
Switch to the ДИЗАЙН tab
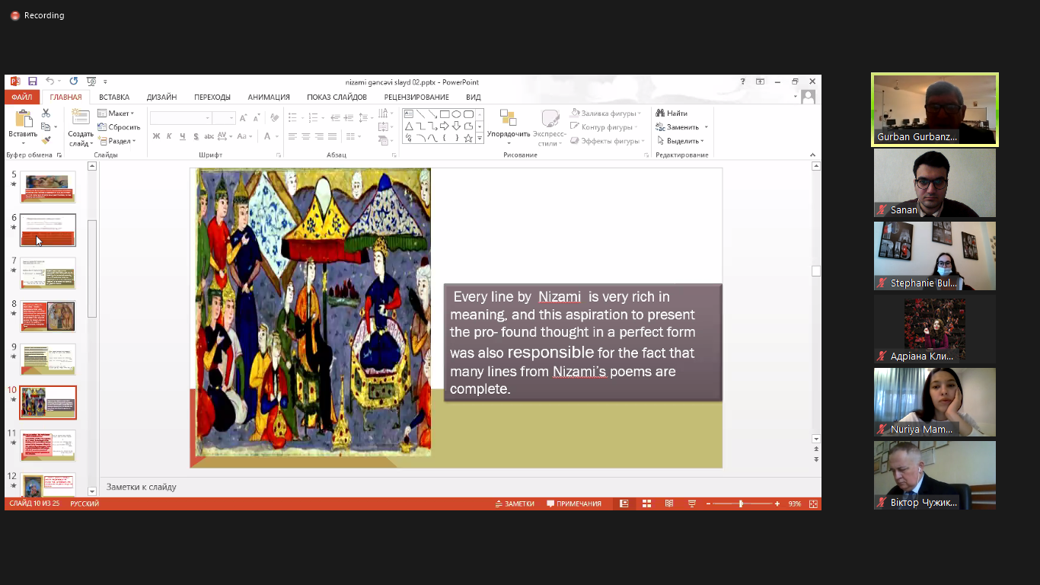(x=161, y=97)
